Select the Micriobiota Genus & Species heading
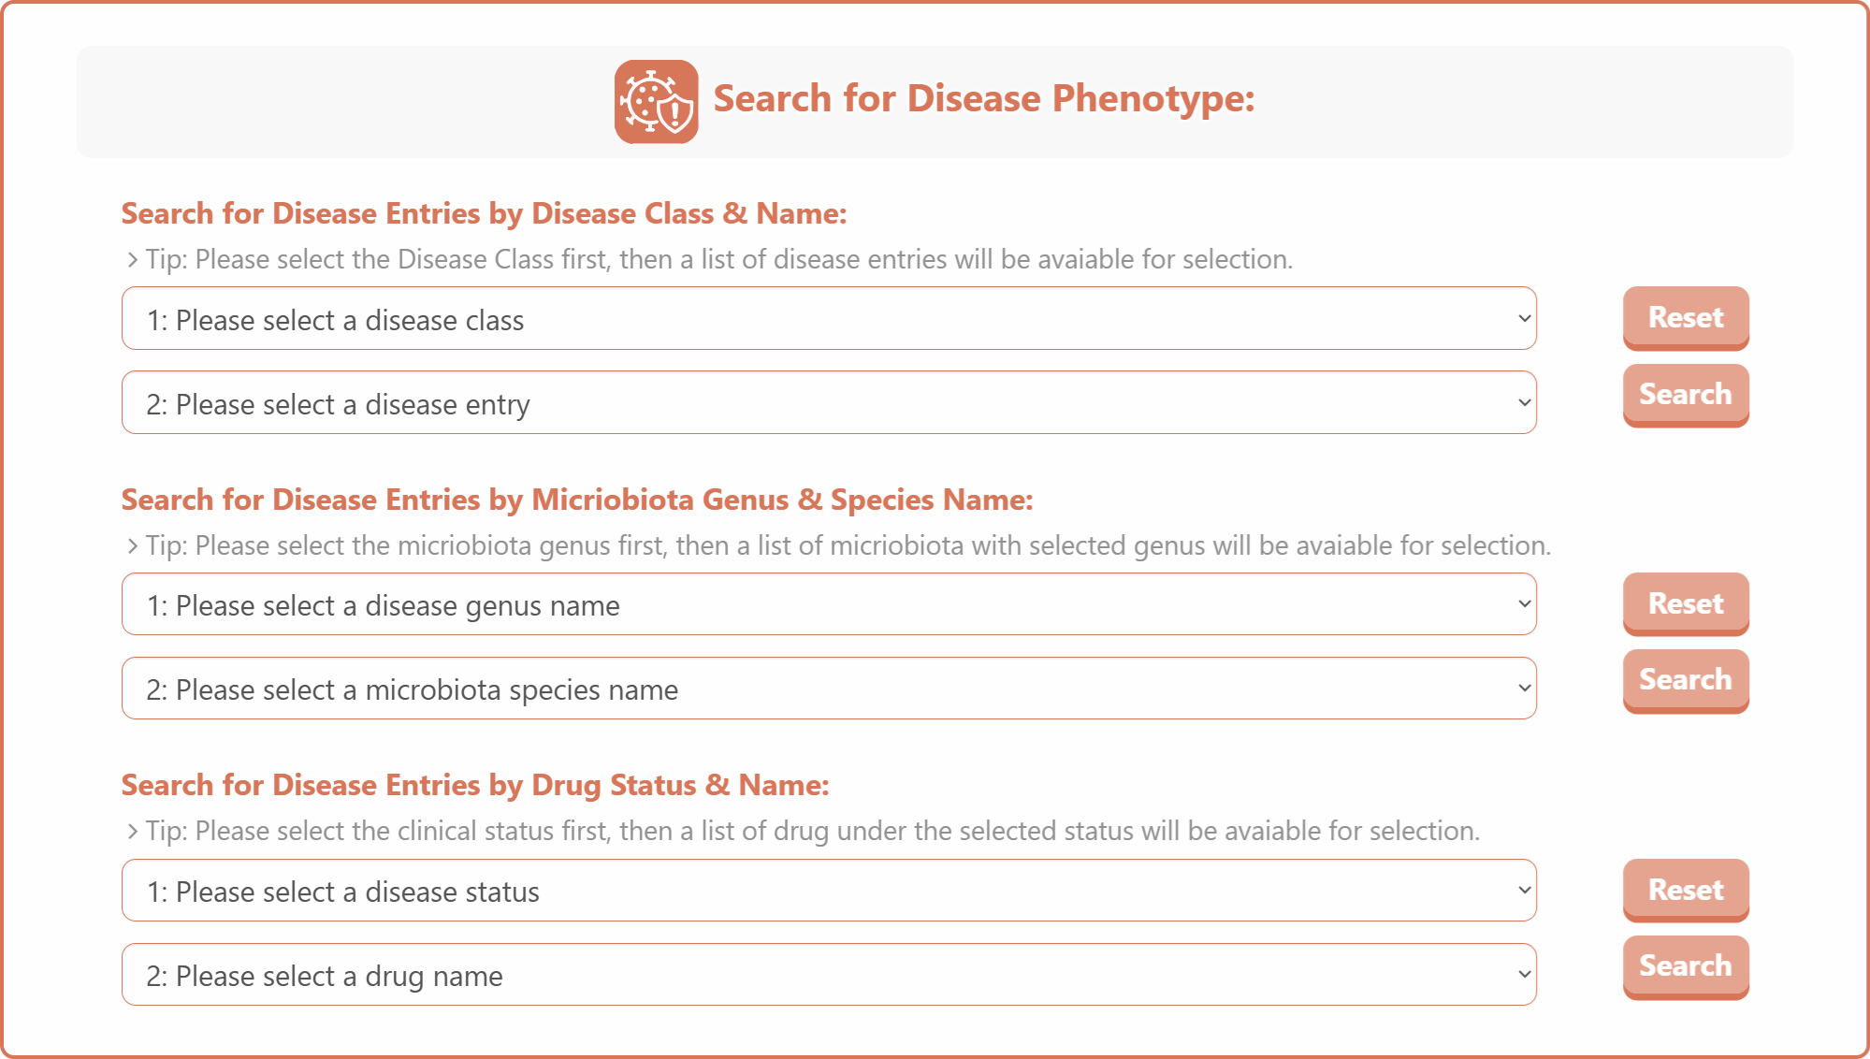 [x=577, y=500]
